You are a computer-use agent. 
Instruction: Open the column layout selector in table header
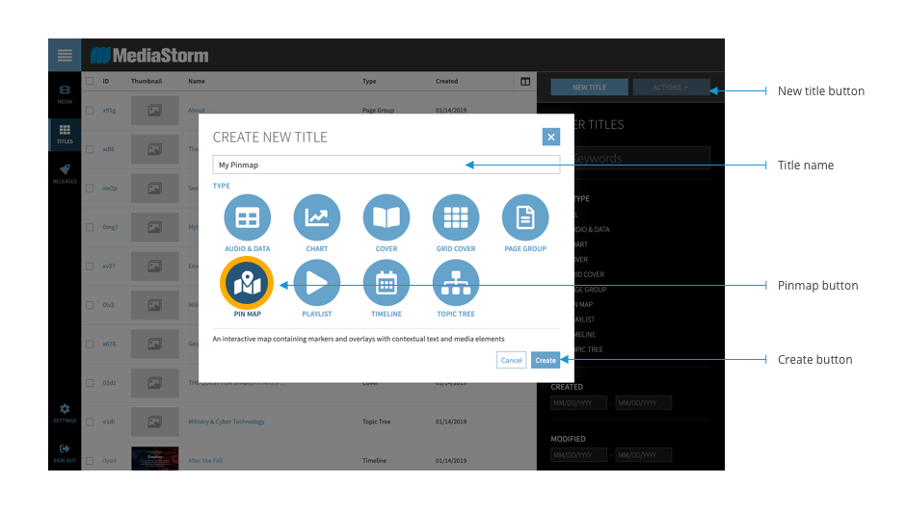[525, 82]
